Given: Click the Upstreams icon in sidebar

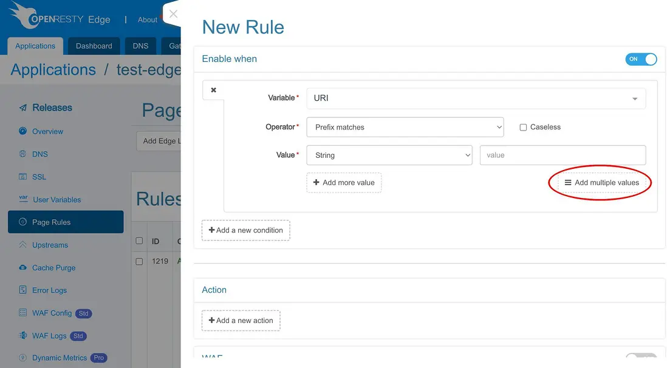Looking at the screenshot, I should (x=23, y=245).
